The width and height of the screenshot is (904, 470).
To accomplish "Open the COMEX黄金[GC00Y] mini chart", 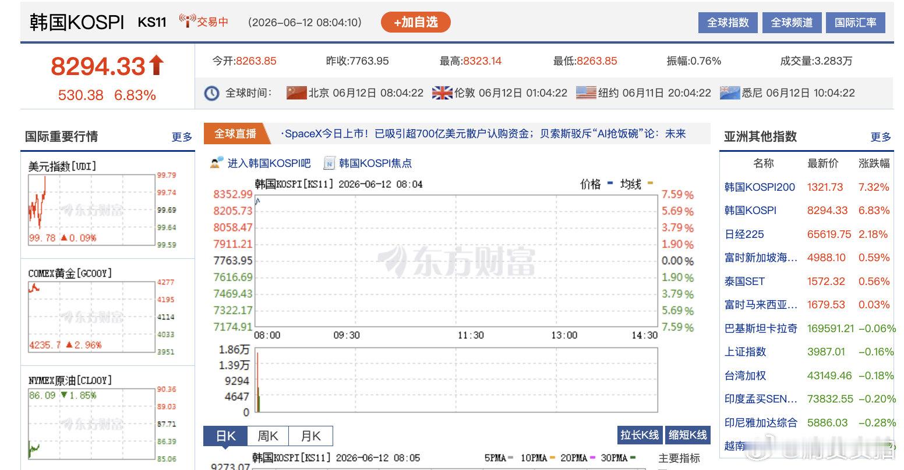I will (x=103, y=311).
